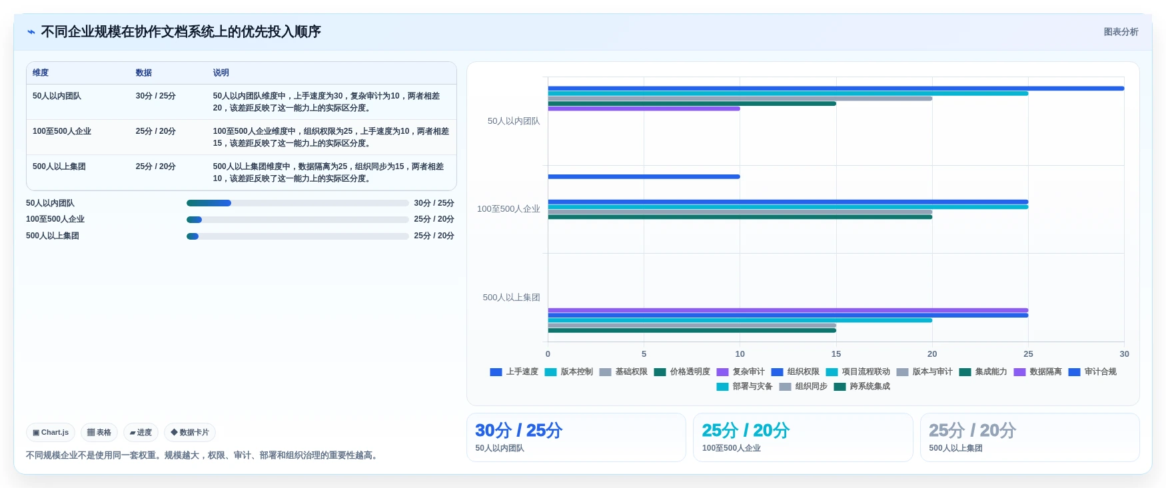Click the 100至500人企业 progress bar
1166x488 pixels.
tap(298, 220)
